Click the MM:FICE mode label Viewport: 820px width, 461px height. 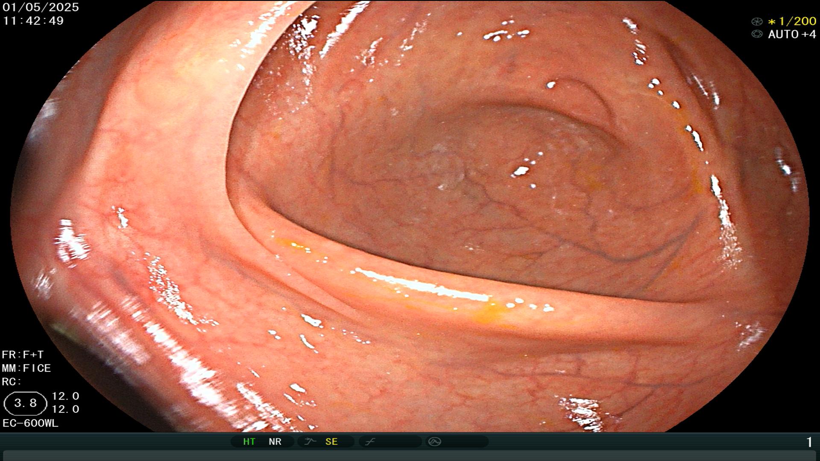pyautogui.click(x=26, y=368)
